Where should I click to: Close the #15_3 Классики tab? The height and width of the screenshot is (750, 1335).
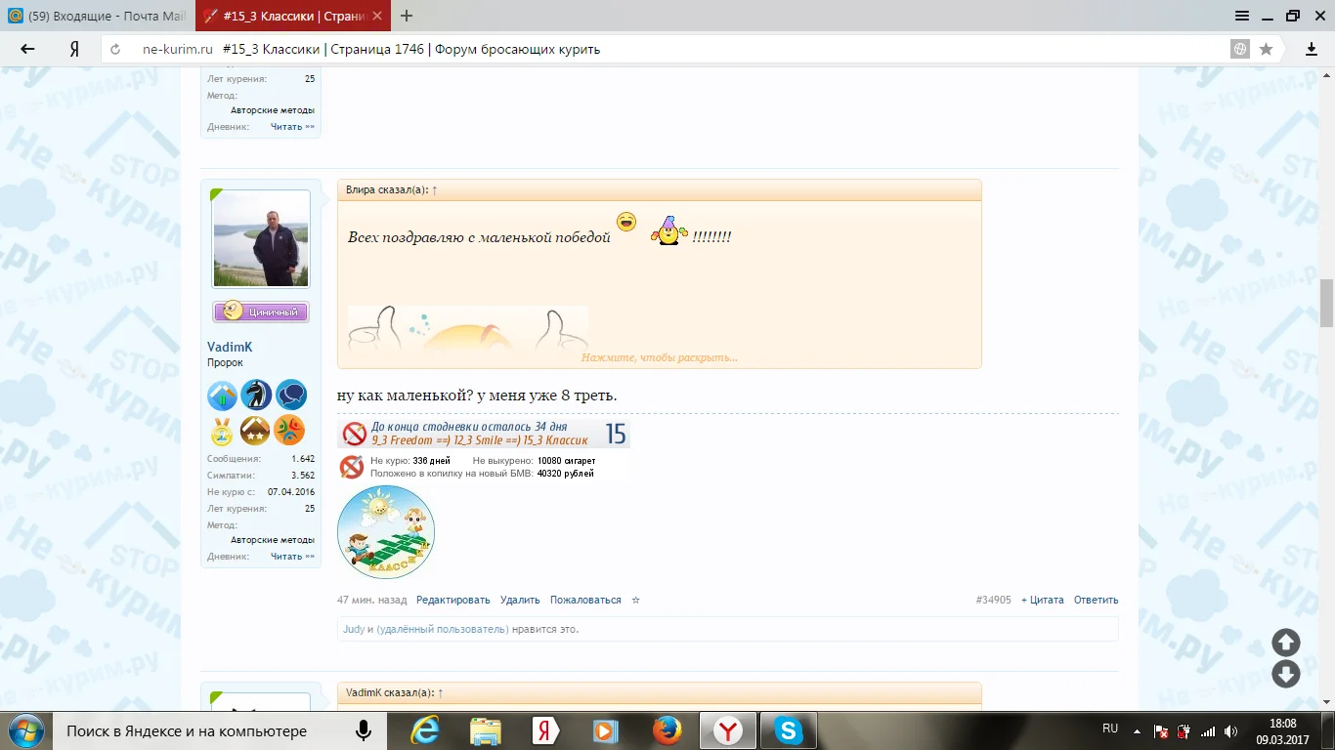tap(376, 16)
